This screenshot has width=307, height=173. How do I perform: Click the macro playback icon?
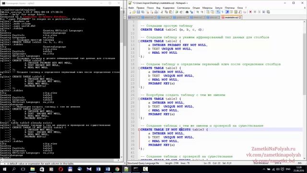click(260, 12)
